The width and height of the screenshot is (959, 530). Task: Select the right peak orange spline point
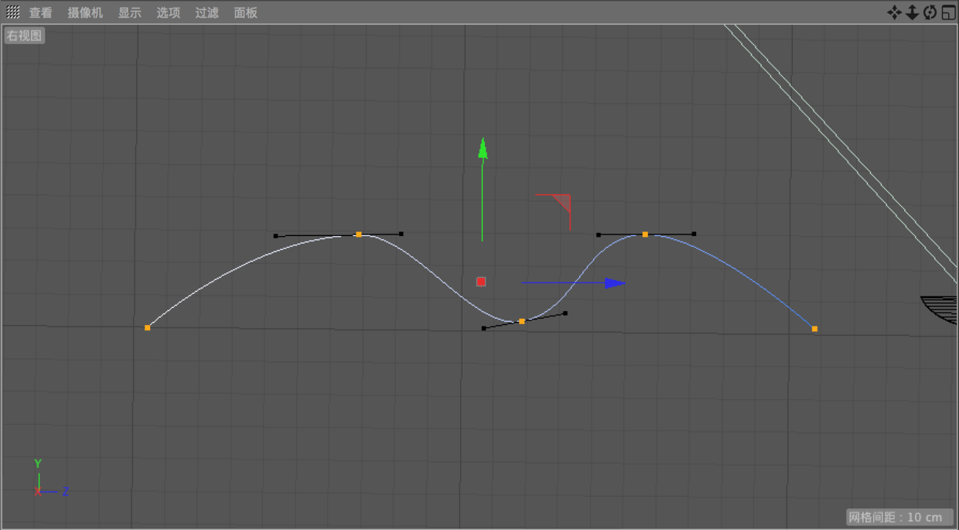pos(645,234)
